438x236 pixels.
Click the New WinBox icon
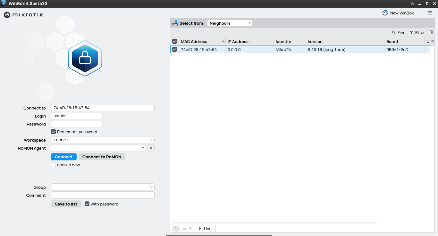385,13
